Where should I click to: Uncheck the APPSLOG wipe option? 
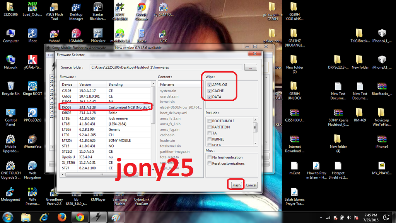pos(210,84)
